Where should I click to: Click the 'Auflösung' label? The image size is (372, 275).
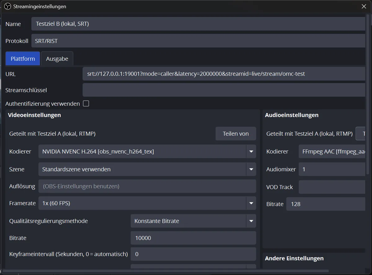(22, 186)
